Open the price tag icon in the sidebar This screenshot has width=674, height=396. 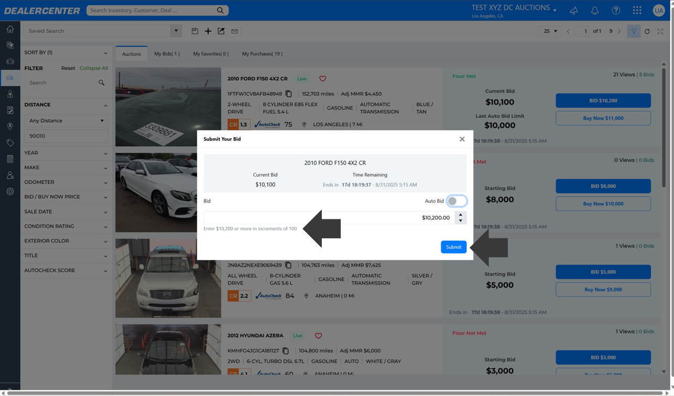click(10, 143)
